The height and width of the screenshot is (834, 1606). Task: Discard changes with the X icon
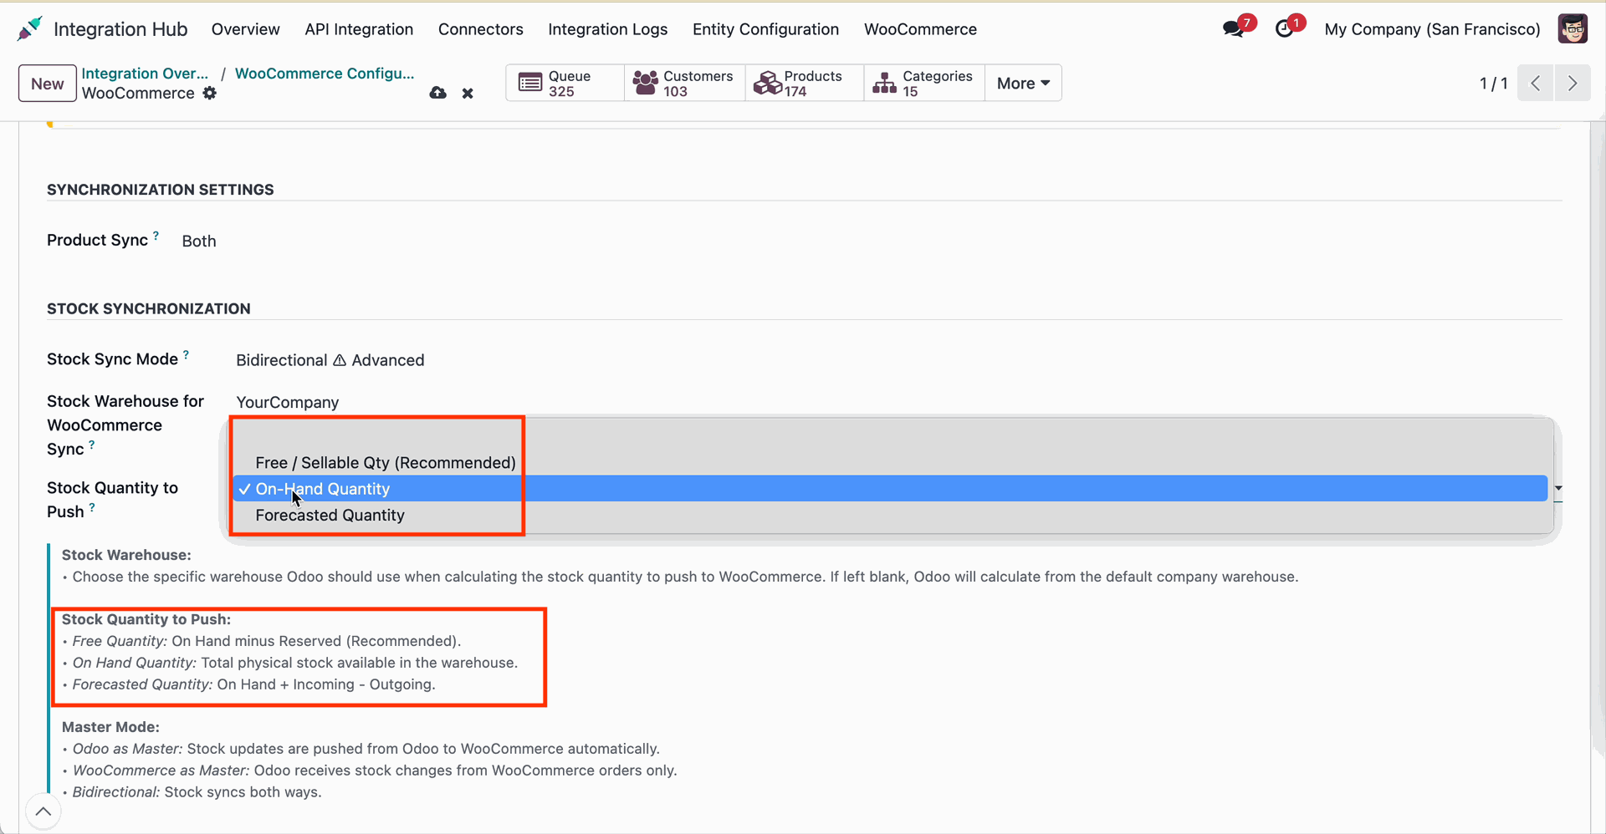[468, 94]
